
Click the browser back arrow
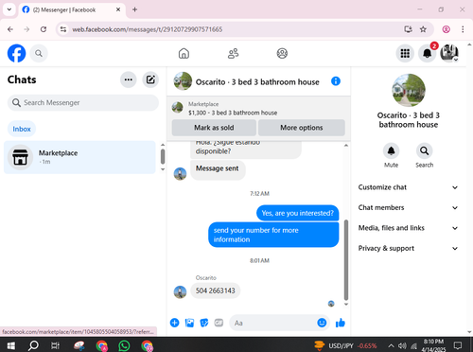[10, 29]
